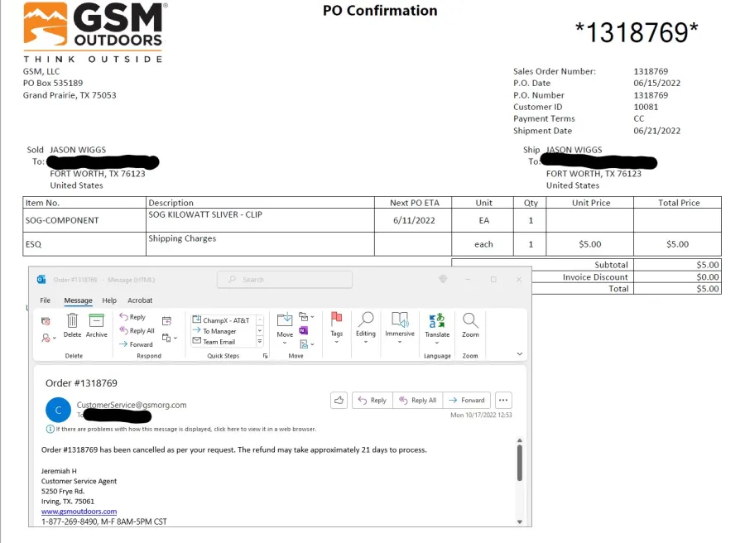Open the Immersive reader icon
745x543 pixels.
400,321
